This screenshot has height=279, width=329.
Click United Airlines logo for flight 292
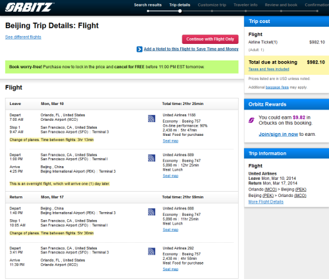151,251
